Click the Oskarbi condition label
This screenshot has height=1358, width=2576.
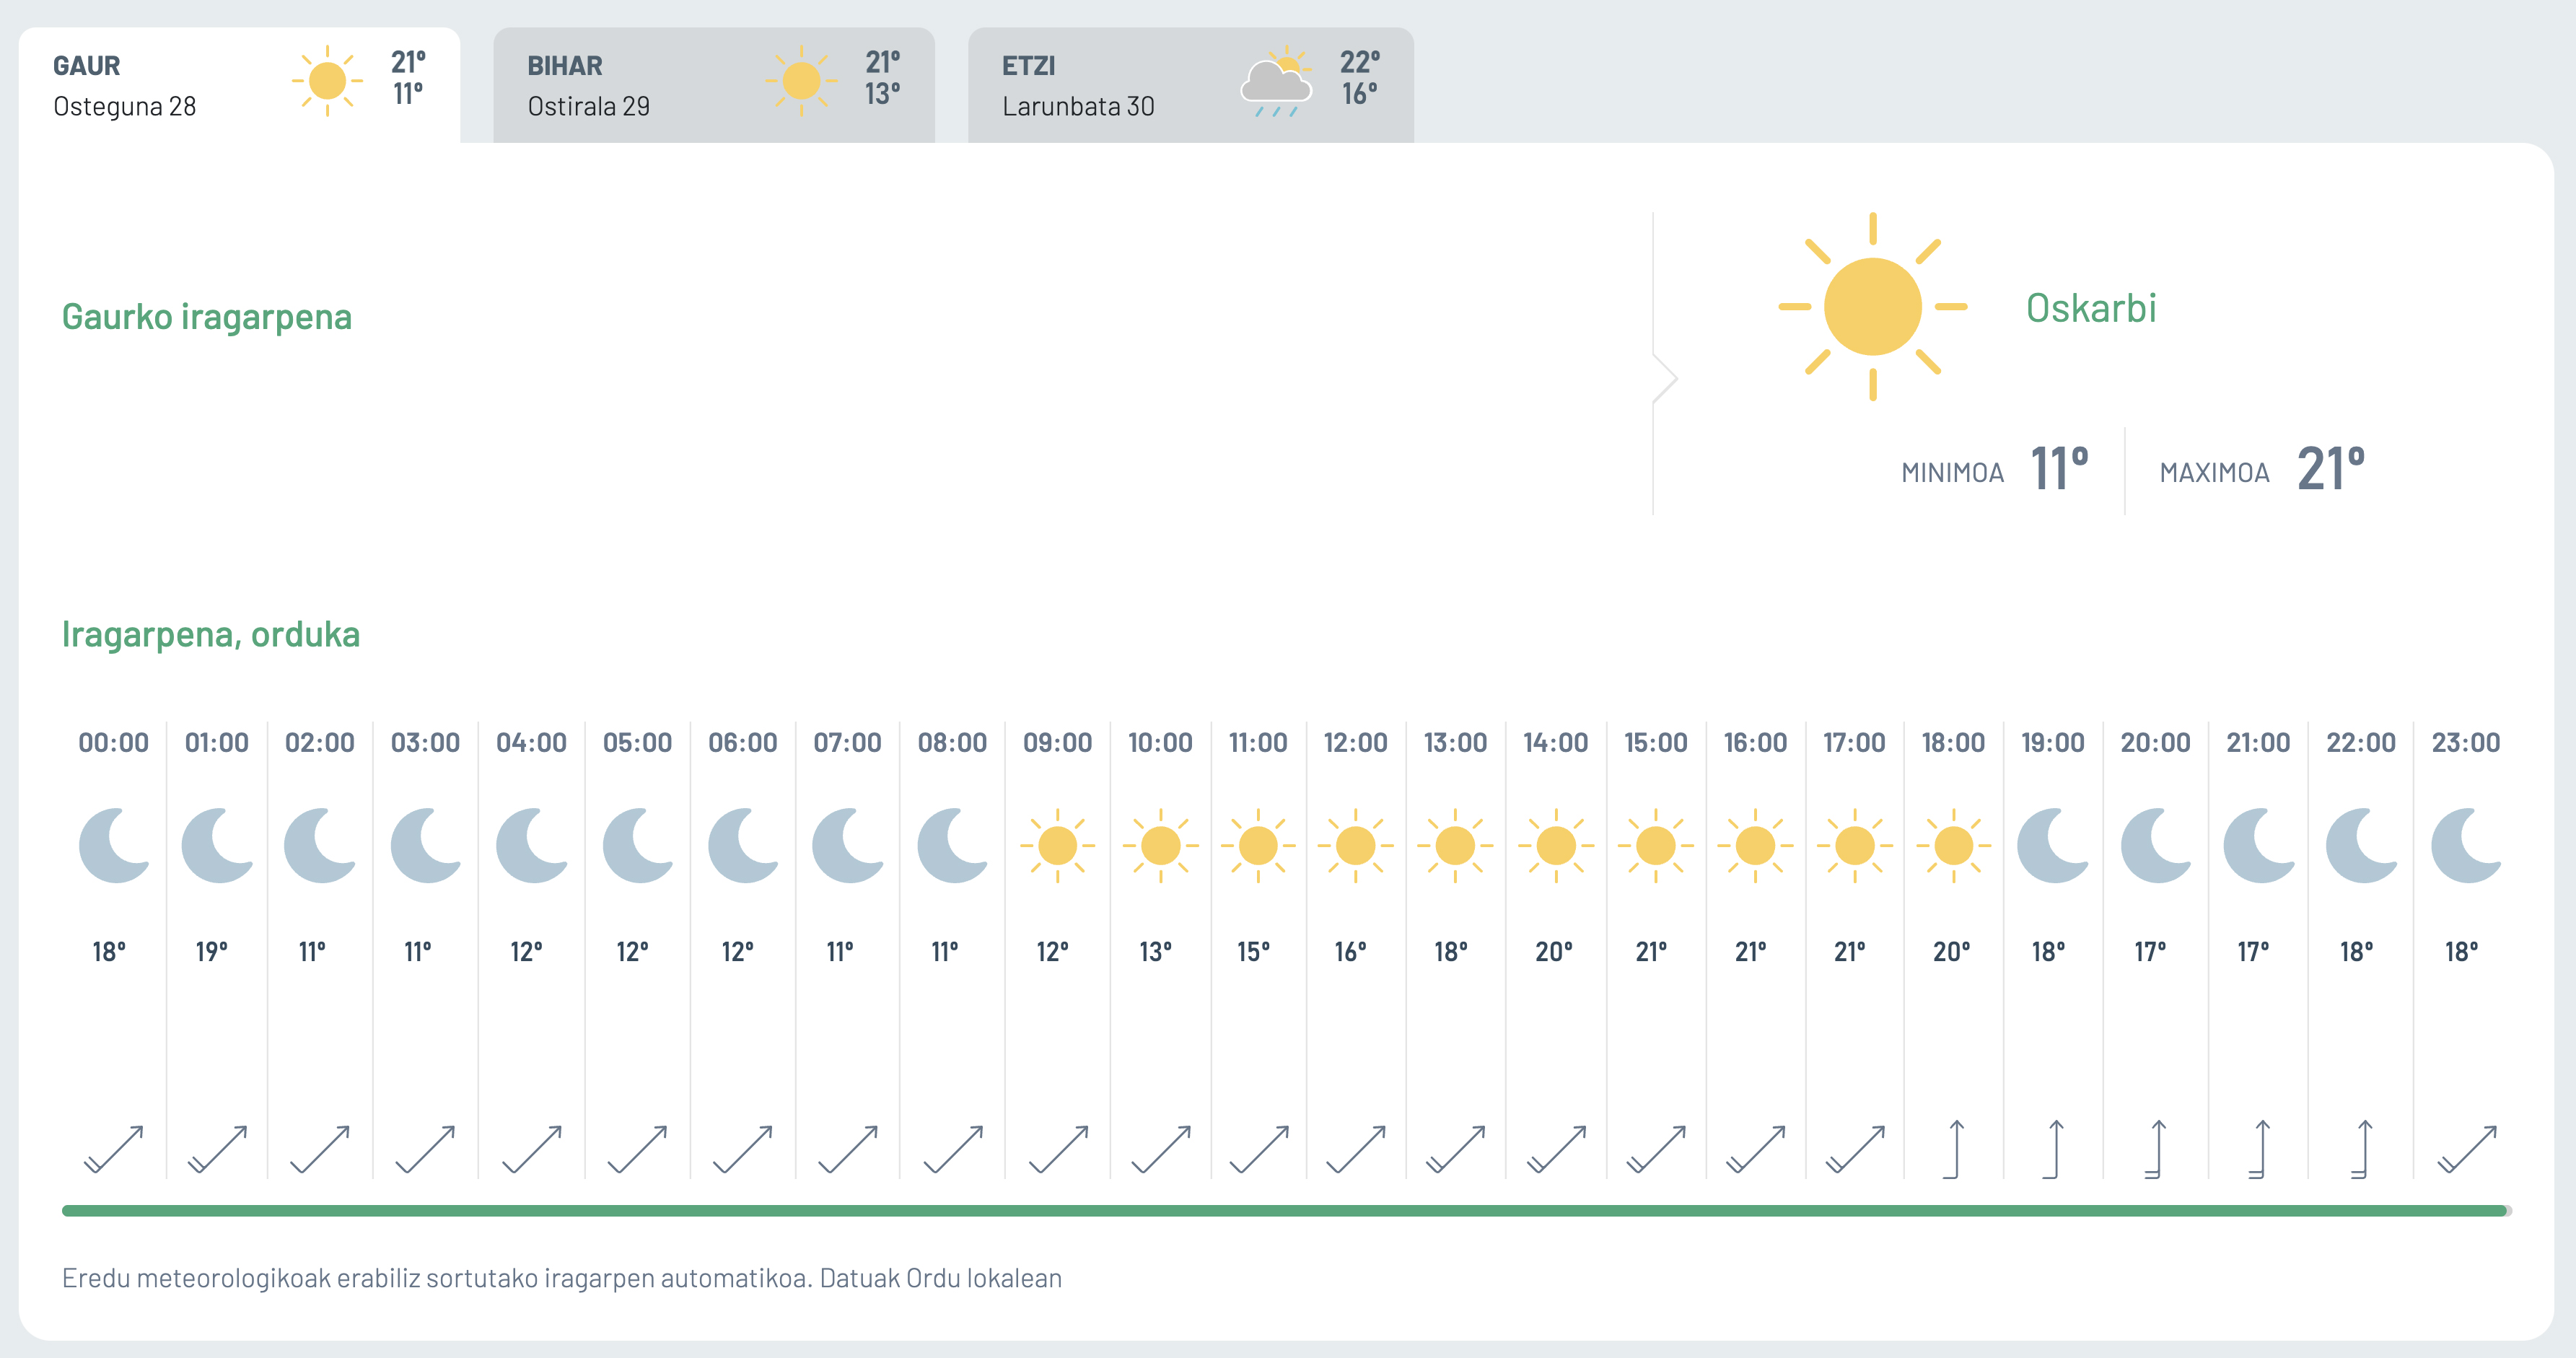pyautogui.click(x=2091, y=308)
